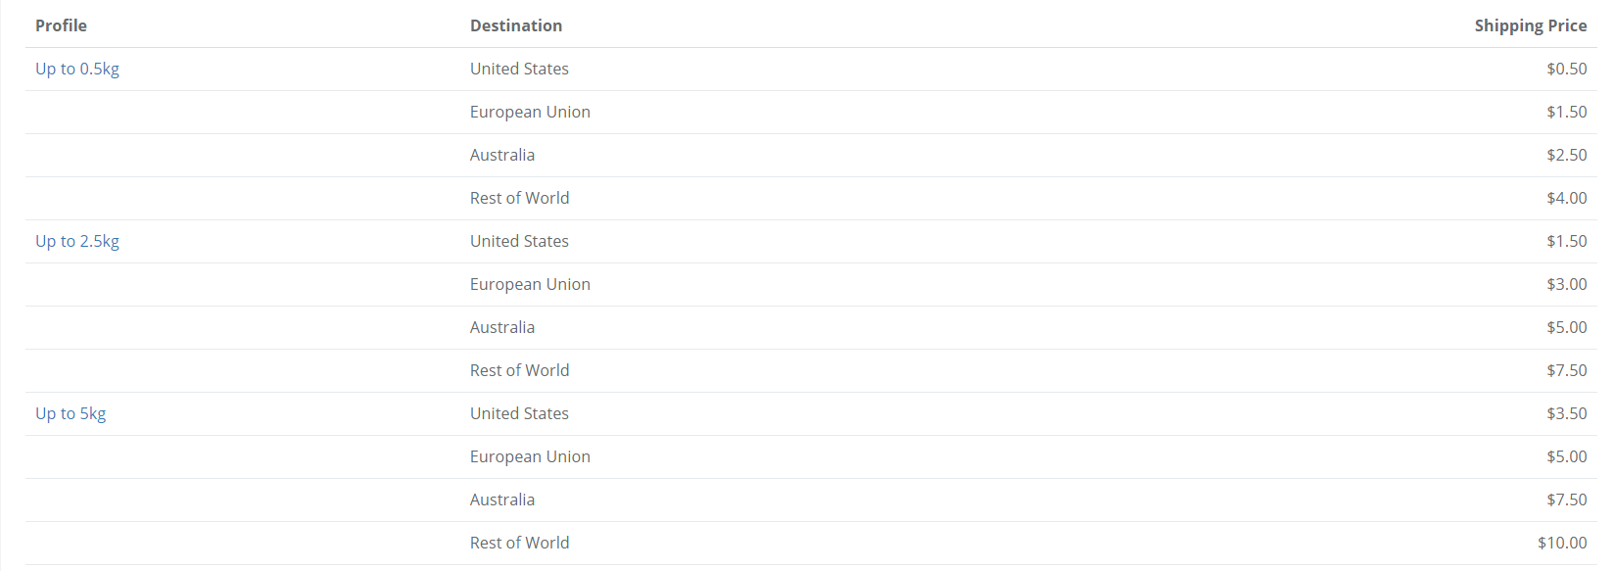1614x571 pixels.
Task: Select United States row under Up to 0.5kg
Action: pyautogui.click(x=811, y=69)
